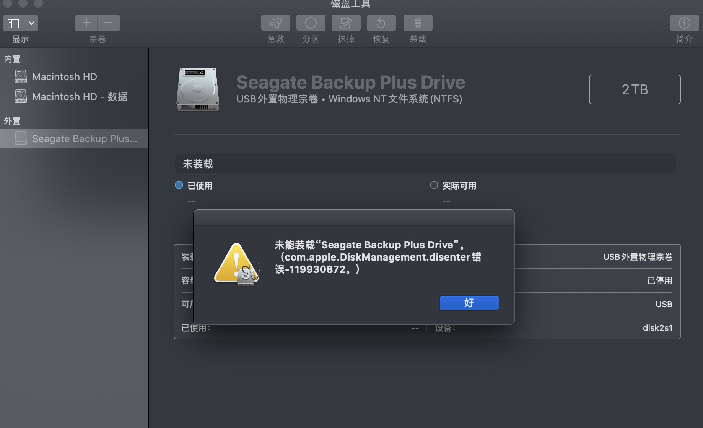The image size is (703, 428).
Task: Select Macintosh HD - 数据 volume
Action: tap(80, 97)
